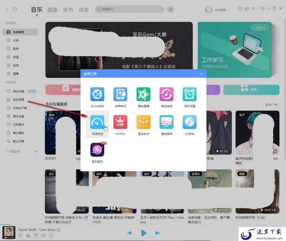Open the CD抓轨 ripping tool
Image resolution: width=286 pixels, height=241 pixels.
tap(189, 125)
